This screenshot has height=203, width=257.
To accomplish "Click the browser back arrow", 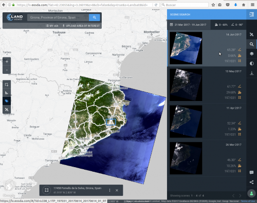I will (x=4, y=5).
